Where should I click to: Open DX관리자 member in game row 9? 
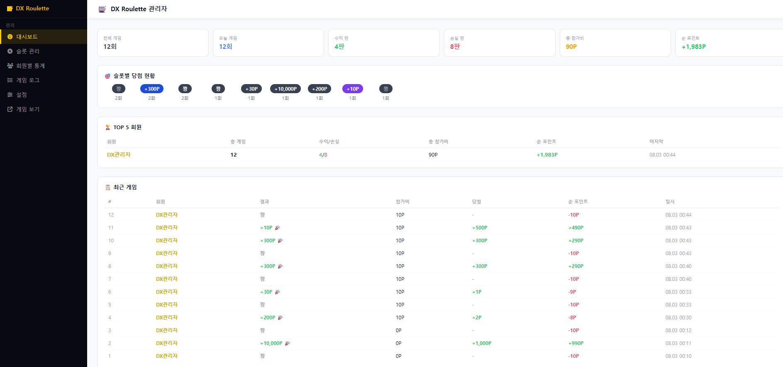167,254
